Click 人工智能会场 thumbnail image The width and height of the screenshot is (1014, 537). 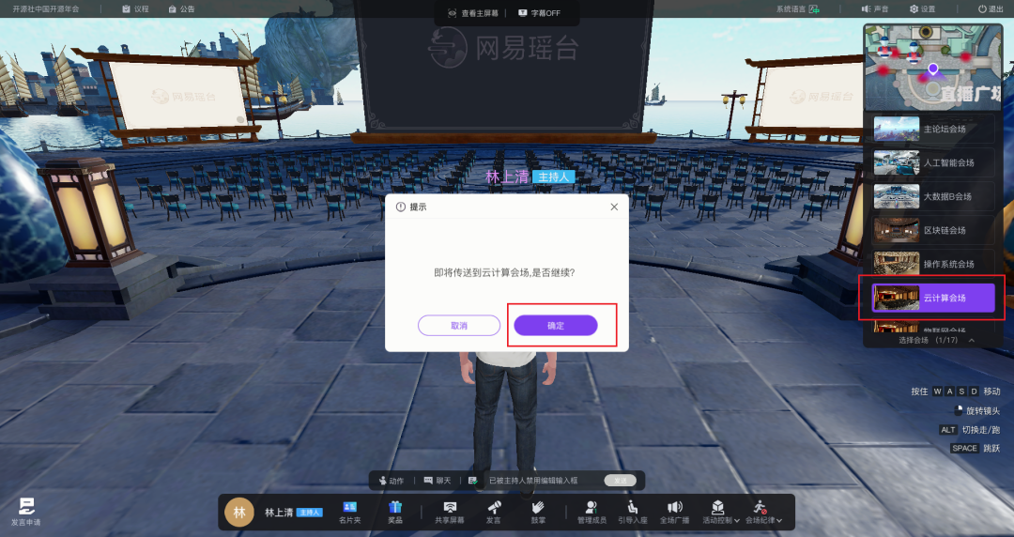pos(897,162)
